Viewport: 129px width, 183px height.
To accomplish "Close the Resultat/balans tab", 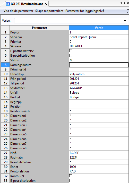I will tap(46, 4).
